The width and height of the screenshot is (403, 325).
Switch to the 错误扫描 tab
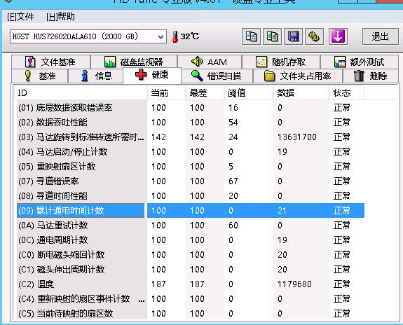217,76
